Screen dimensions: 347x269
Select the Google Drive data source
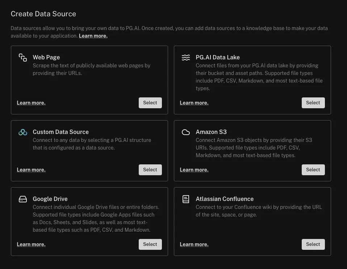click(x=150, y=244)
